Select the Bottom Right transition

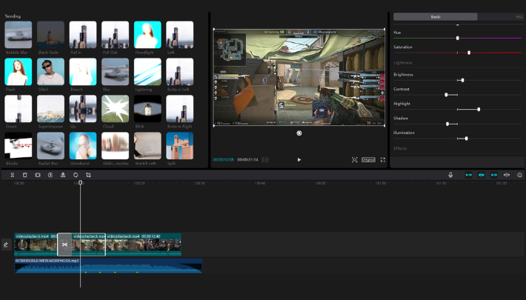tap(180, 109)
